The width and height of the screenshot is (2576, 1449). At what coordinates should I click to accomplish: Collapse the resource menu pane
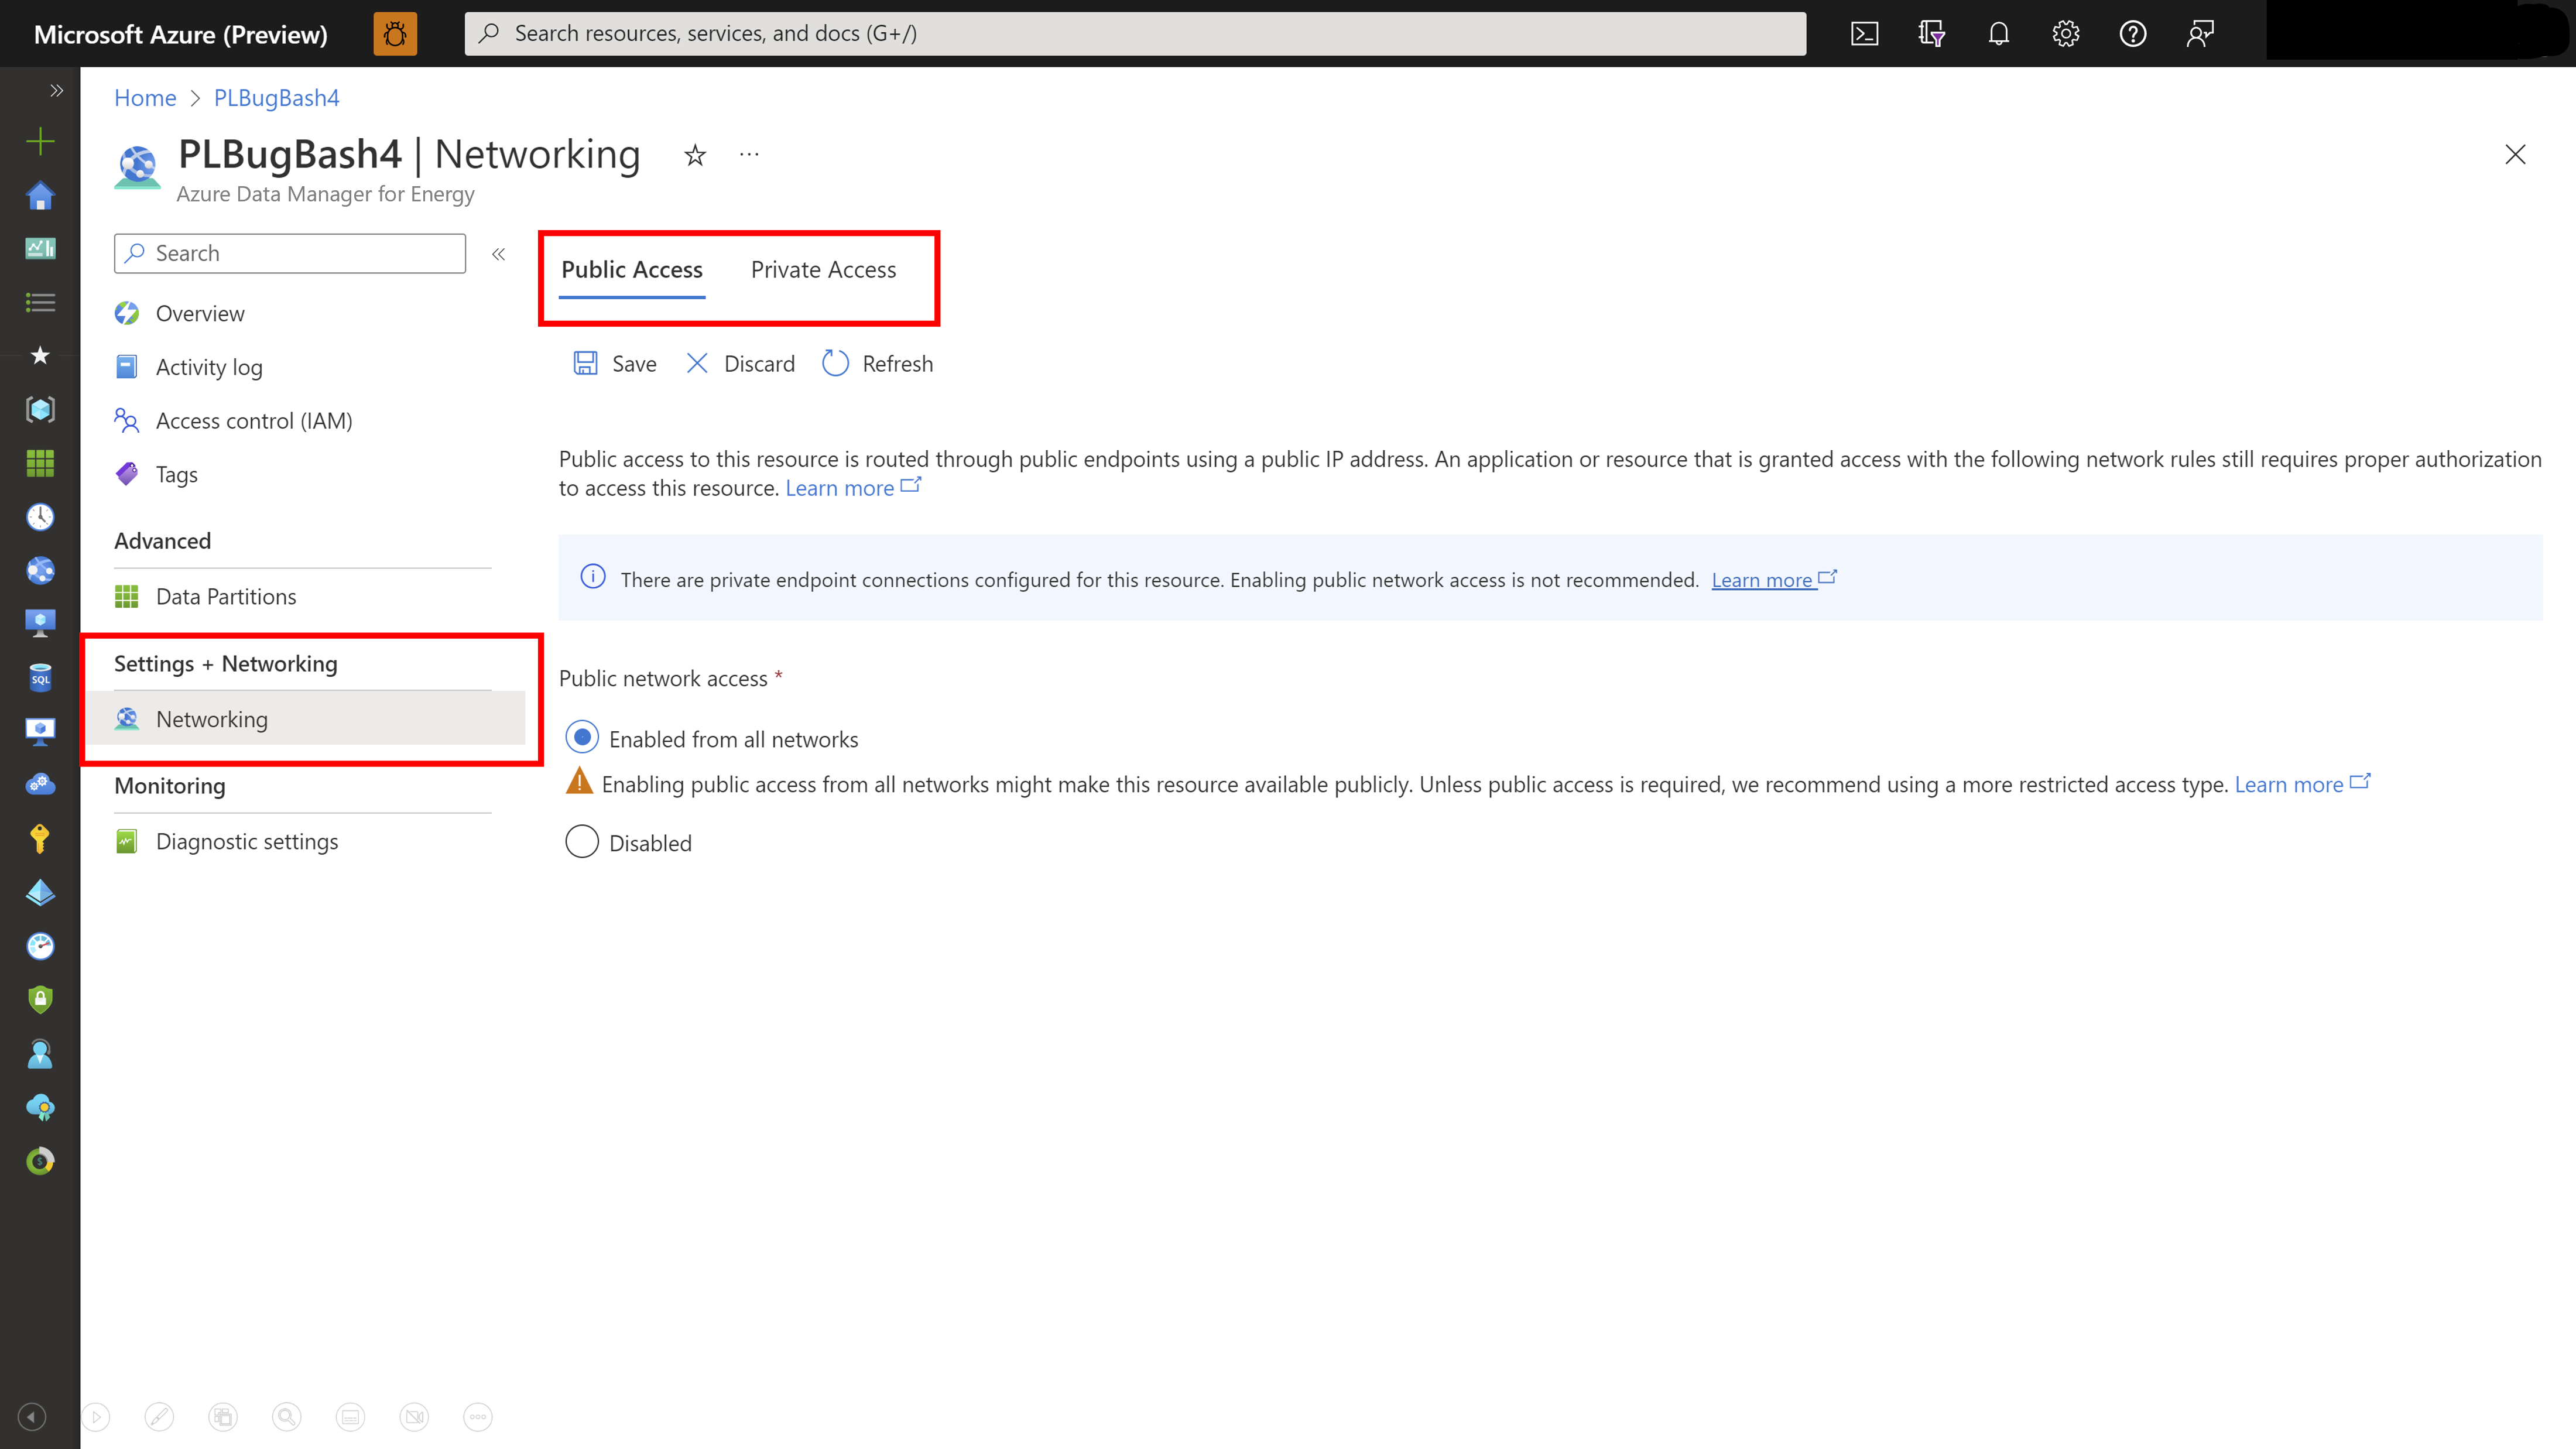coord(498,253)
